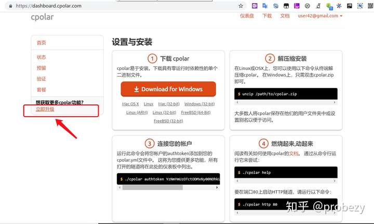Click the 连接您的帐户 step title
Viewport: 374px width, 224px height.
pos(175,144)
